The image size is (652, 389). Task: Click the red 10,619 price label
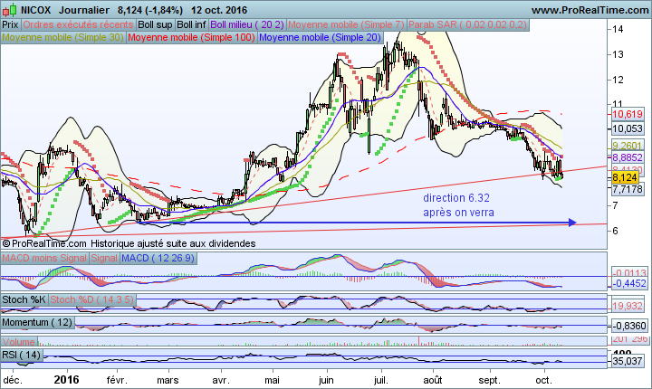click(x=628, y=114)
